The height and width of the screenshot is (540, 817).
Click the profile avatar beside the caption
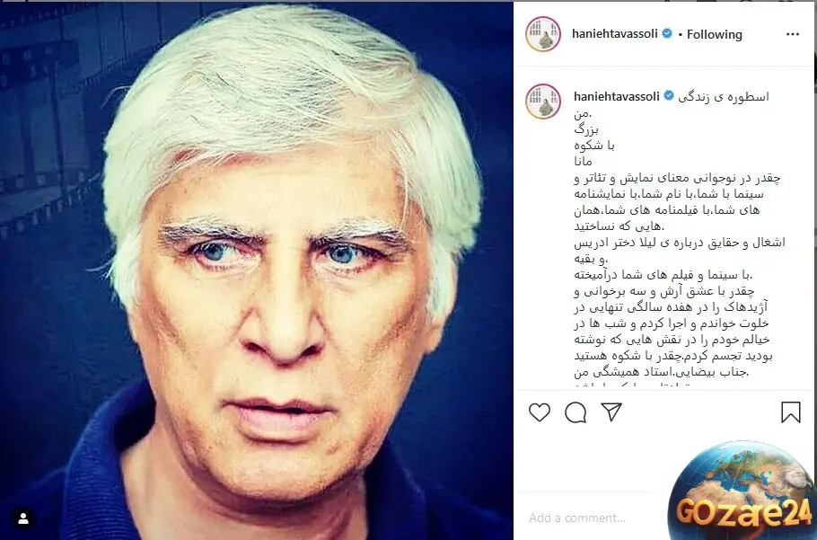(543, 102)
